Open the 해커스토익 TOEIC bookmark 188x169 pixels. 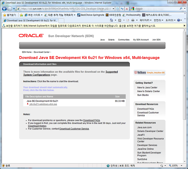coord(157,15)
